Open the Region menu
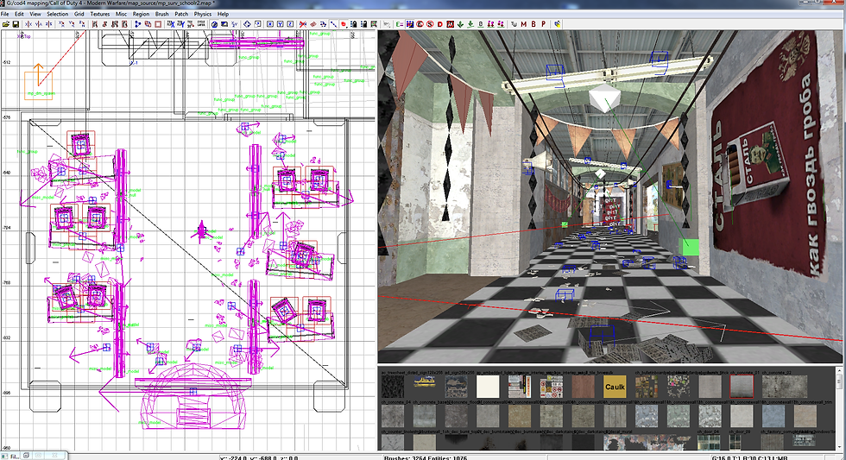Viewport: 846px width, 460px height. tap(141, 14)
